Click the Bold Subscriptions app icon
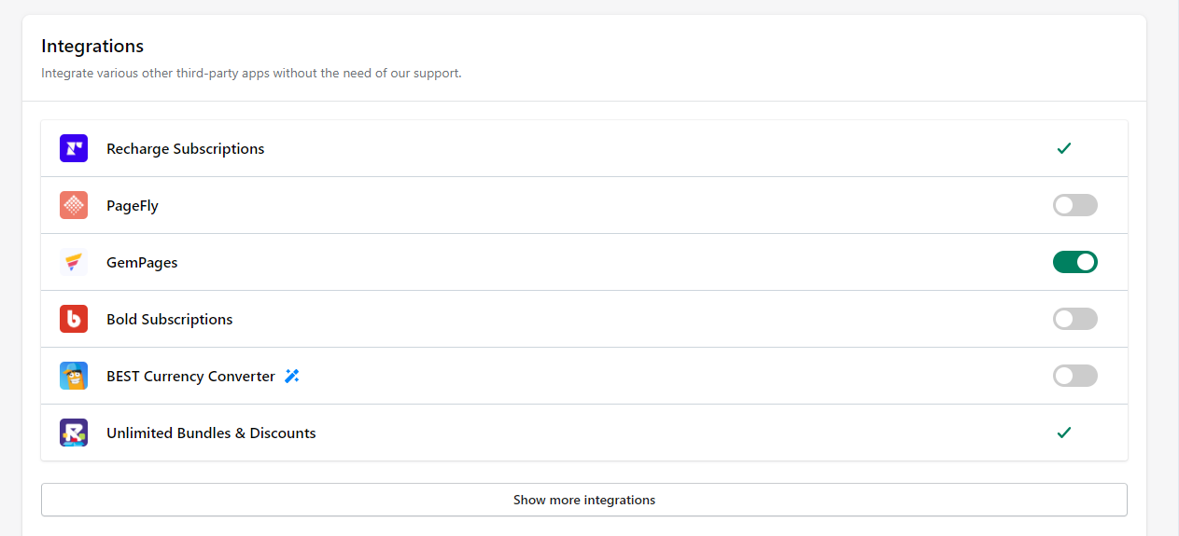Viewport: 1179px width, 536px height. coord(74,319)
